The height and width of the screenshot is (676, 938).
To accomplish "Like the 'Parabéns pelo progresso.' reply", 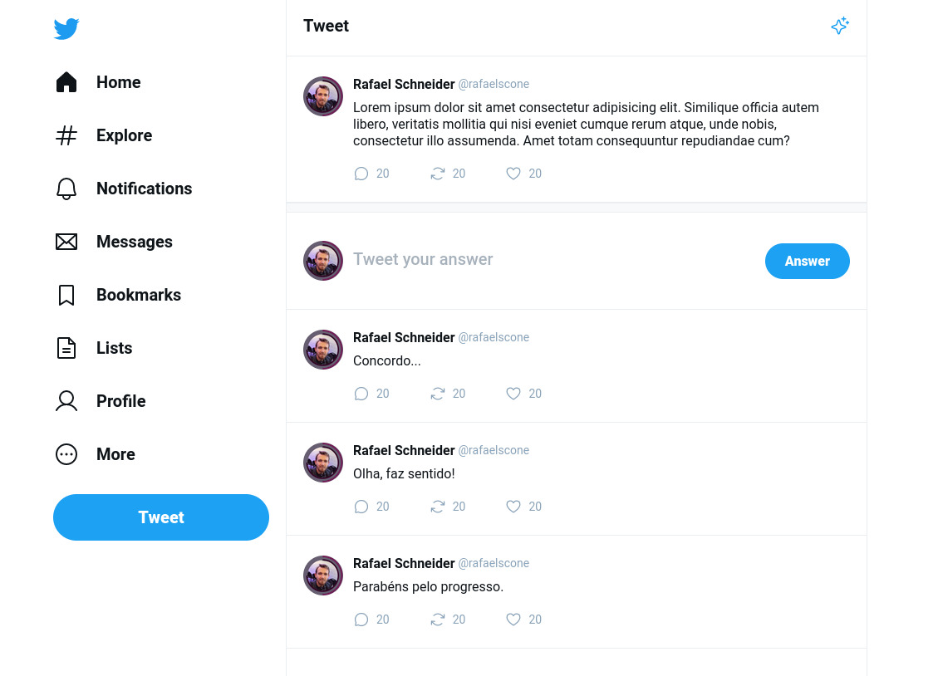I will click(x=513, y=620).
